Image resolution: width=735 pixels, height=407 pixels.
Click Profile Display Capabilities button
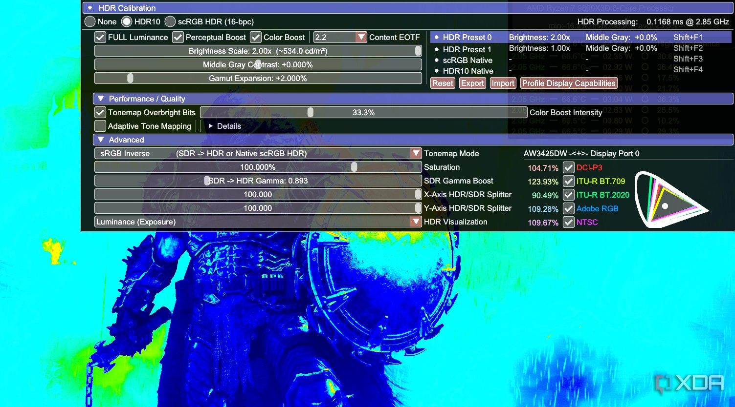pos(569,83)
